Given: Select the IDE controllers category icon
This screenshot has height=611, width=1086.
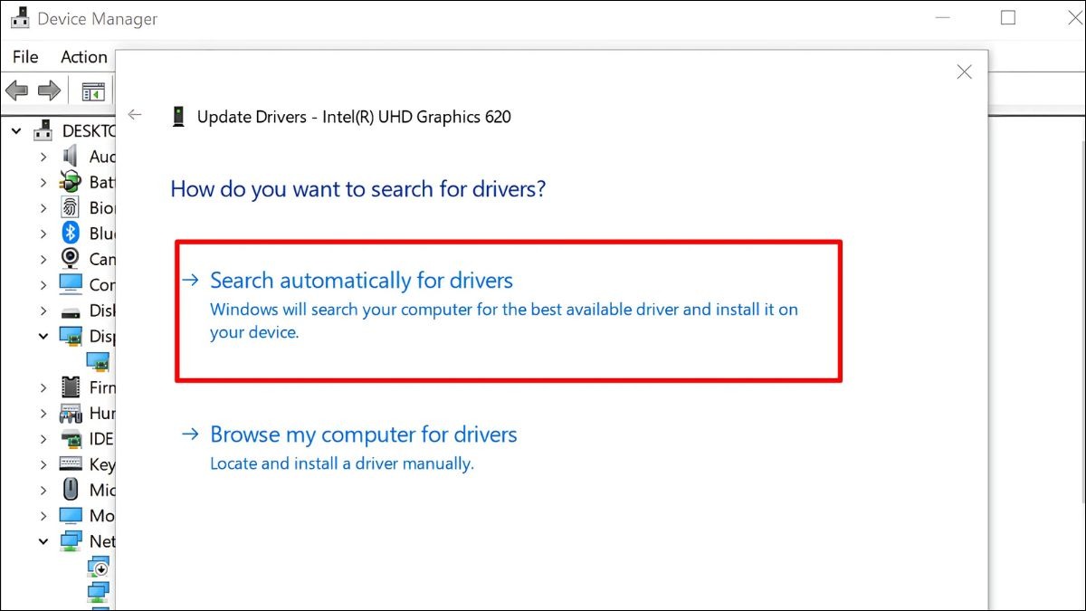Looking at the screenshot, I should [71, 438].
